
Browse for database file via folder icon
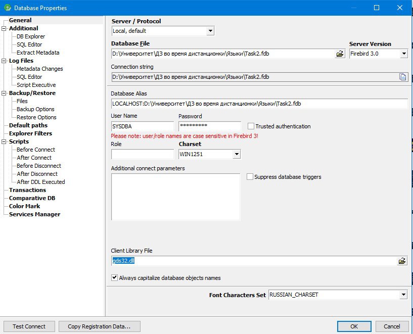coord(340,54)
